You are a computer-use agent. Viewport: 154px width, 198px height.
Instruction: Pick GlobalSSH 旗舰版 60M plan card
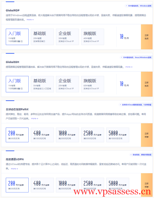(x=93, y=84)
